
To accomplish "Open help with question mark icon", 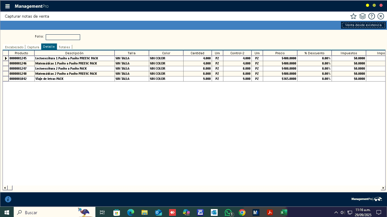I will pos(371,16).
